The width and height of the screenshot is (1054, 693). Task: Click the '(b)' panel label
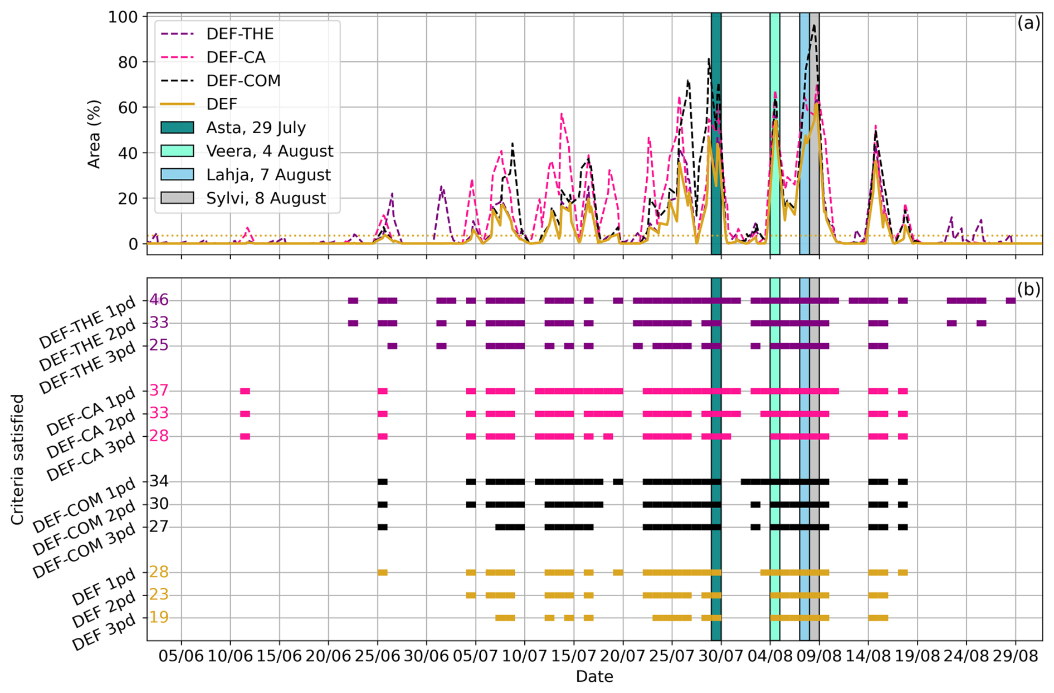[1028, 289]
